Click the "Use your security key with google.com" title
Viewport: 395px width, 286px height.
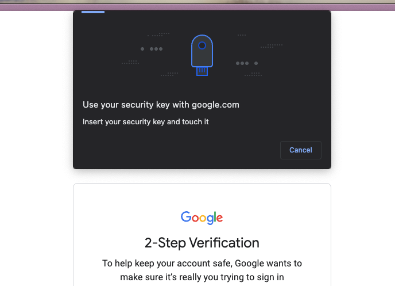point(161,105)
